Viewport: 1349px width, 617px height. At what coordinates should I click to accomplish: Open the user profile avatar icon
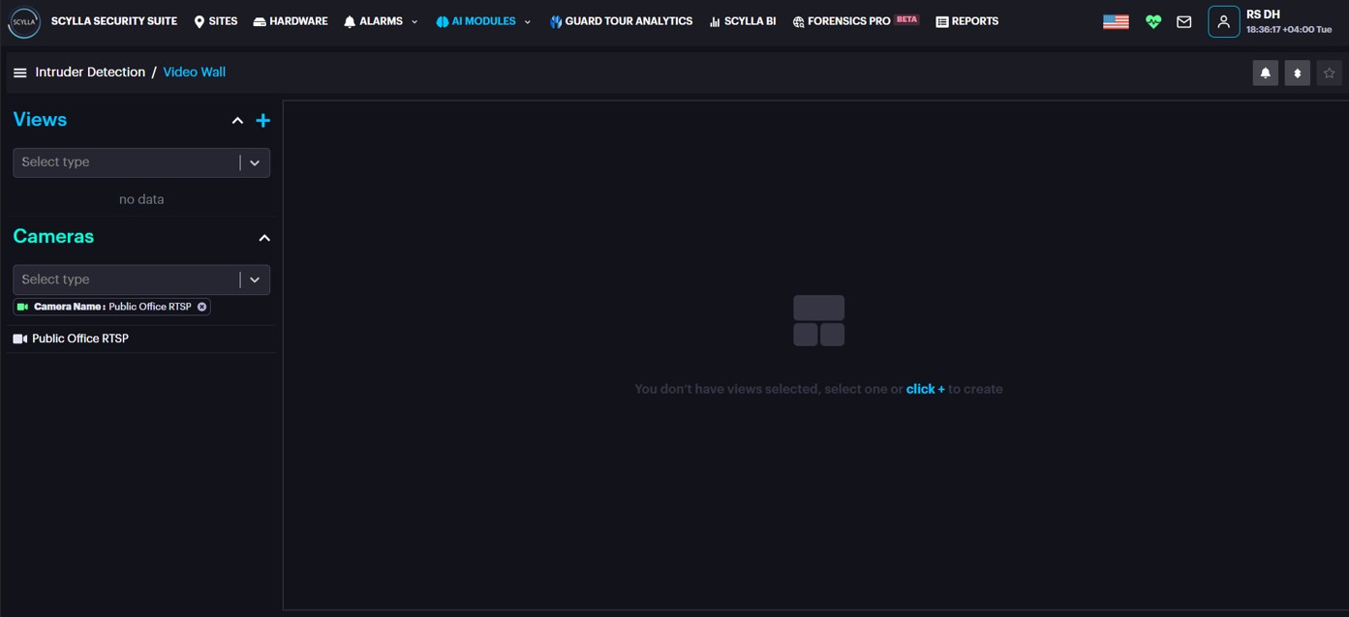pyautogui.click(x=1223, y=22)
